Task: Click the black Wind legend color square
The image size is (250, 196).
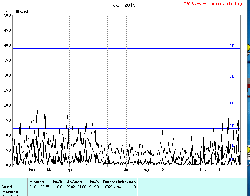Action: click(17, 12)
